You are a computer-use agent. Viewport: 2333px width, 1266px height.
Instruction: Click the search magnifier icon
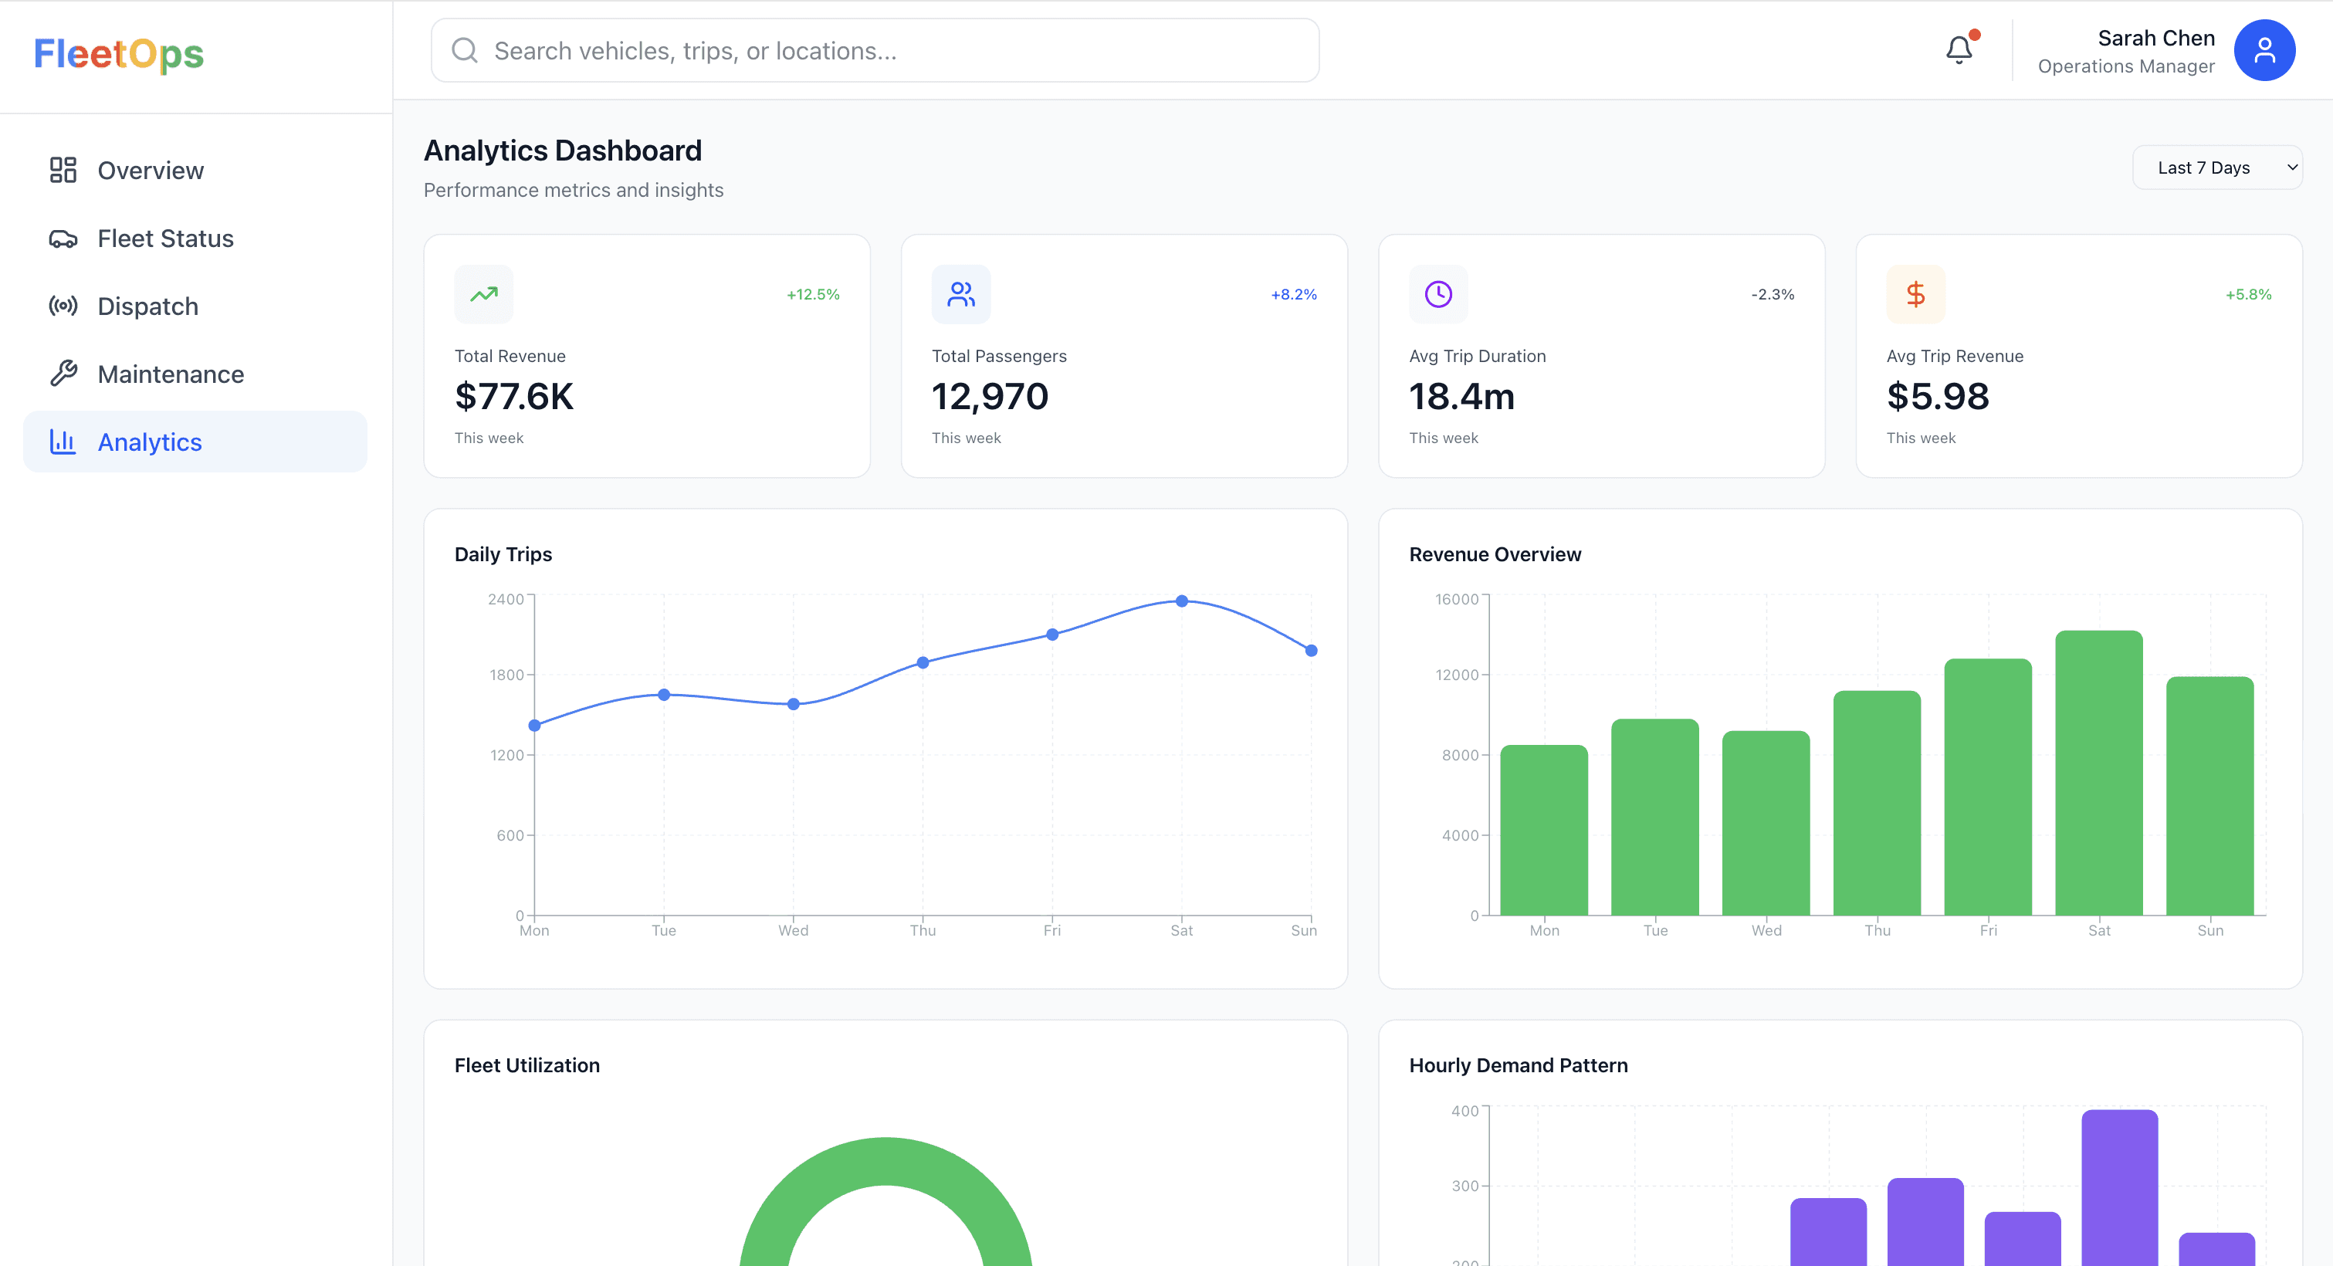coord(465,51)
